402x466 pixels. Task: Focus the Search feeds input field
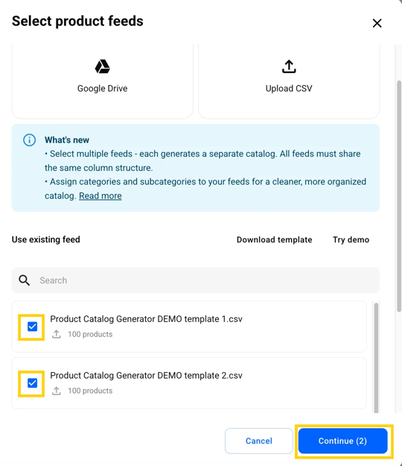(x=196, y=280)
